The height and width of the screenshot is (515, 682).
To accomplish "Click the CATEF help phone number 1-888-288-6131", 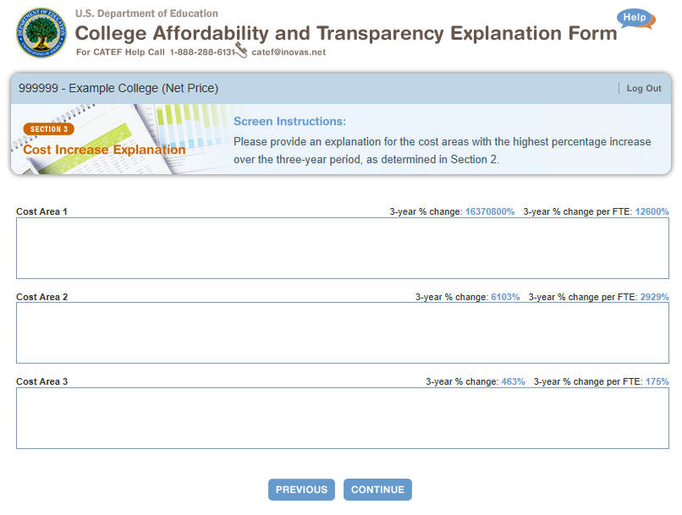I will [x=201, y=52].
